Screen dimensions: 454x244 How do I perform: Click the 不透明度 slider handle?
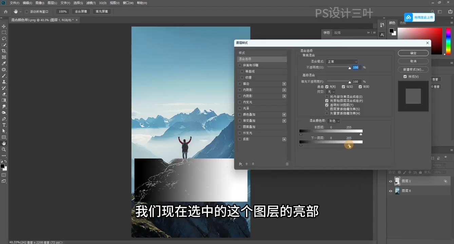[x=349, y=68]
